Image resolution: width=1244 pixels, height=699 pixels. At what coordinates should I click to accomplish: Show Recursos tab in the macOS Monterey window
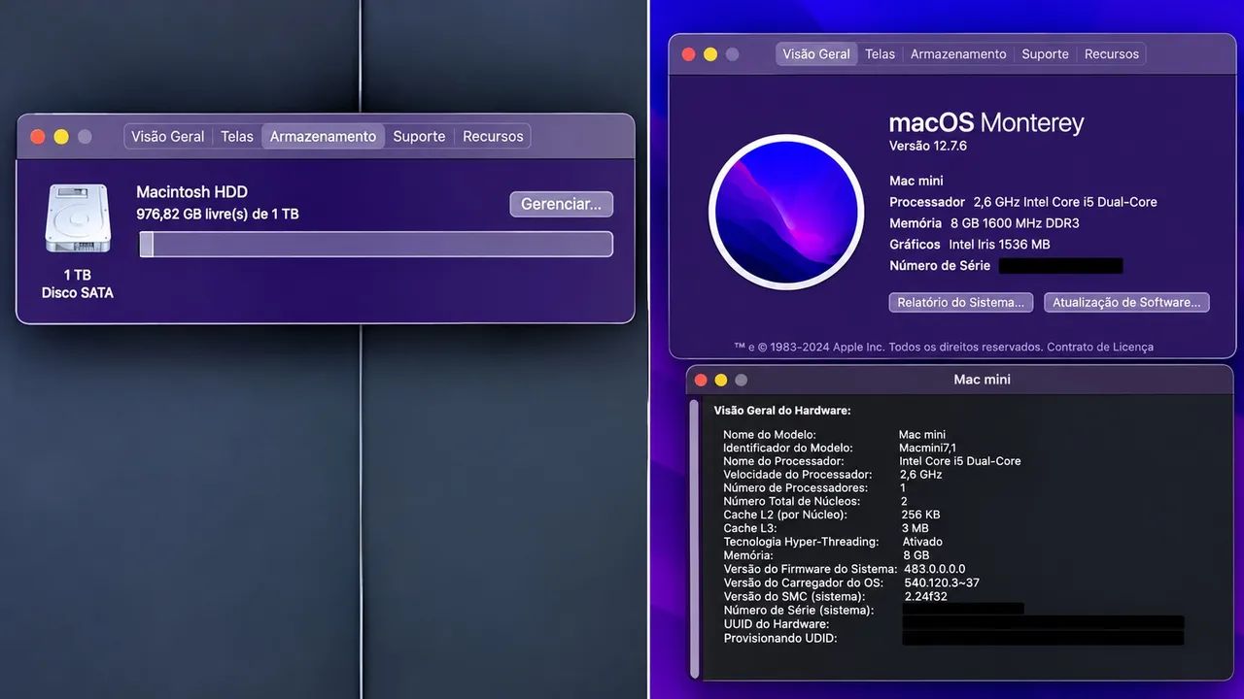pos(1112,54)
